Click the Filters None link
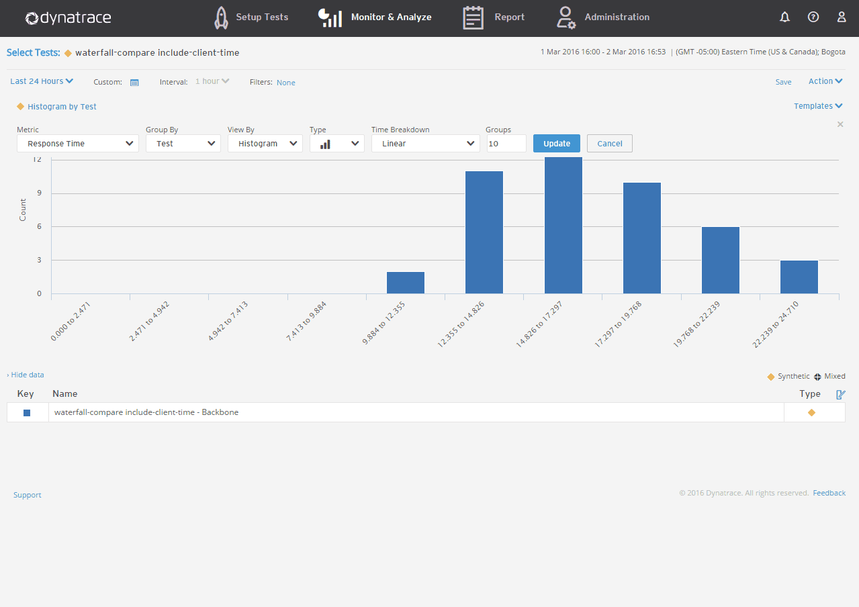Viewport: 859px width, 607px height. 286,83
